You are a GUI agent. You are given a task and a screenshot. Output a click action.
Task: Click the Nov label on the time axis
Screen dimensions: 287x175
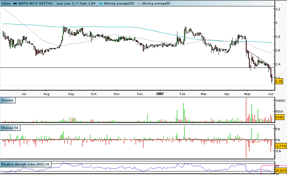(x=117, y=94)
